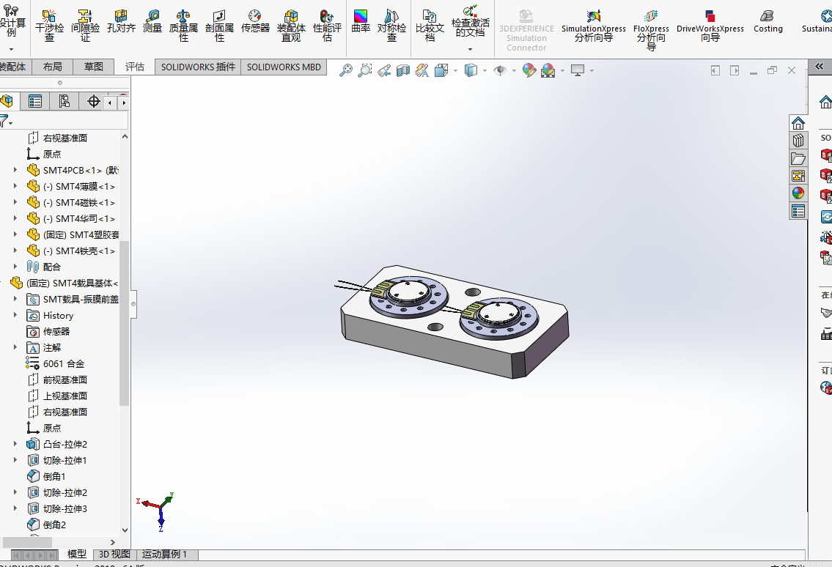Expand the History folder node

coord(15,315)
